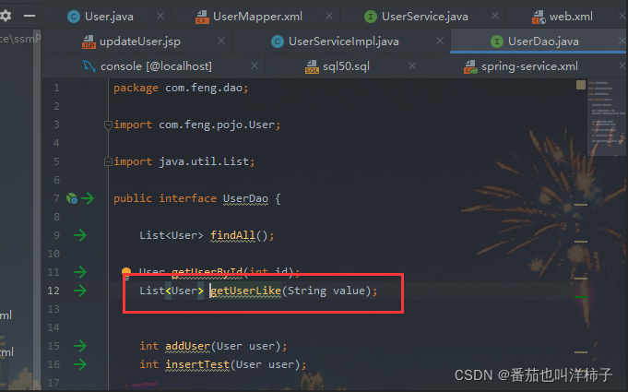The width and height of the screenshot is (628, 392).
Task: Click the gutter arrow on line 11
Action: point(80,272)
